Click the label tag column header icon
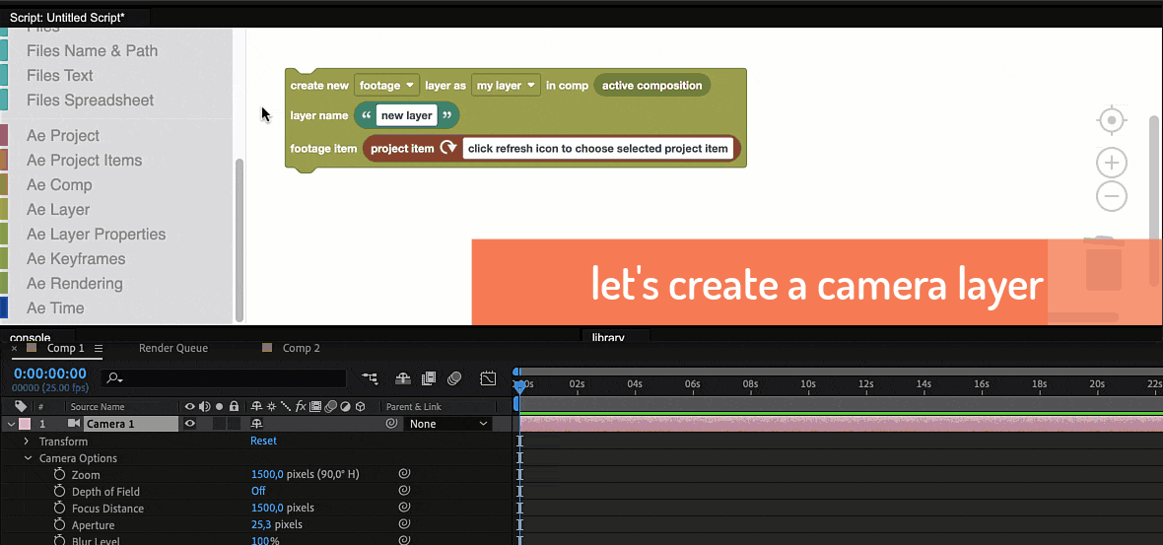The width and height of the screenshot is (1163, 545). click(x=20, y=406)
